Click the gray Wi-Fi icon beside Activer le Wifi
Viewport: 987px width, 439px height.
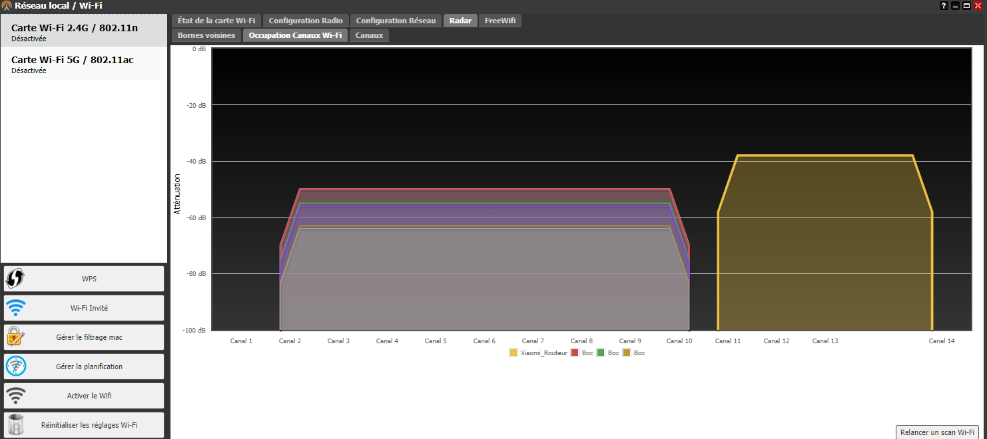(x=15, y=396)
